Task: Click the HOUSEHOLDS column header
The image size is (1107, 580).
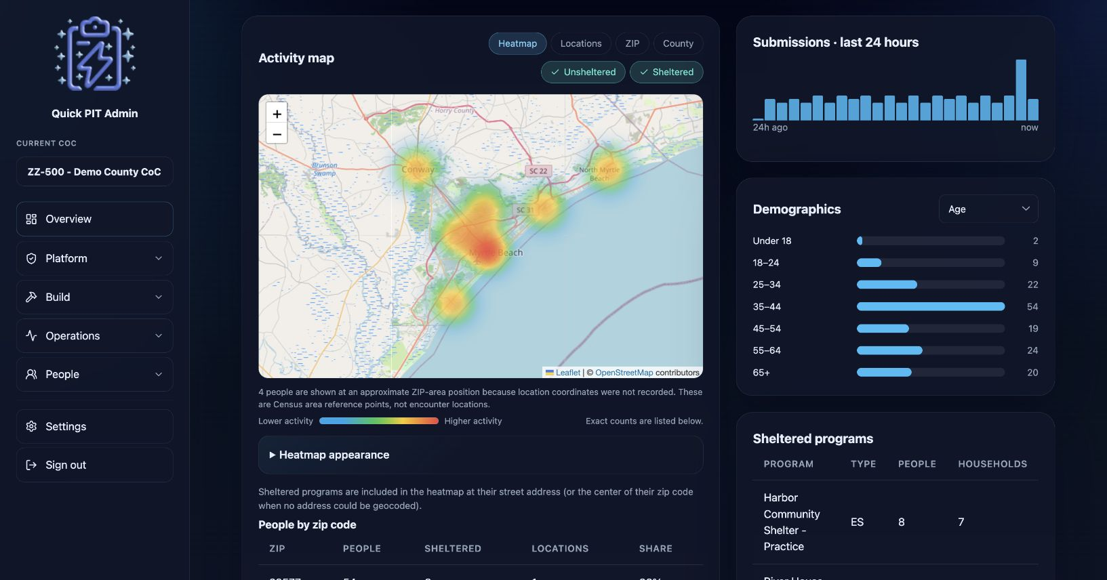Action: pos(992,464)
